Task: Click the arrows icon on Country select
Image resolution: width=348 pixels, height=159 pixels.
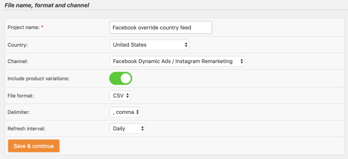Action: coord(186,45)
